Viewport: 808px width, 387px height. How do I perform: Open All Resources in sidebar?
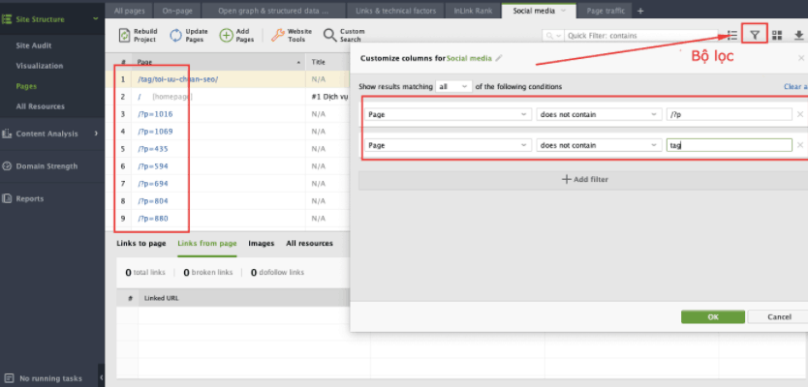pyautogui.click(x=40, y=106)
